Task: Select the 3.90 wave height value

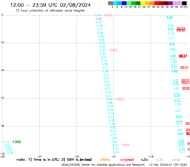Action: (101, 36)
